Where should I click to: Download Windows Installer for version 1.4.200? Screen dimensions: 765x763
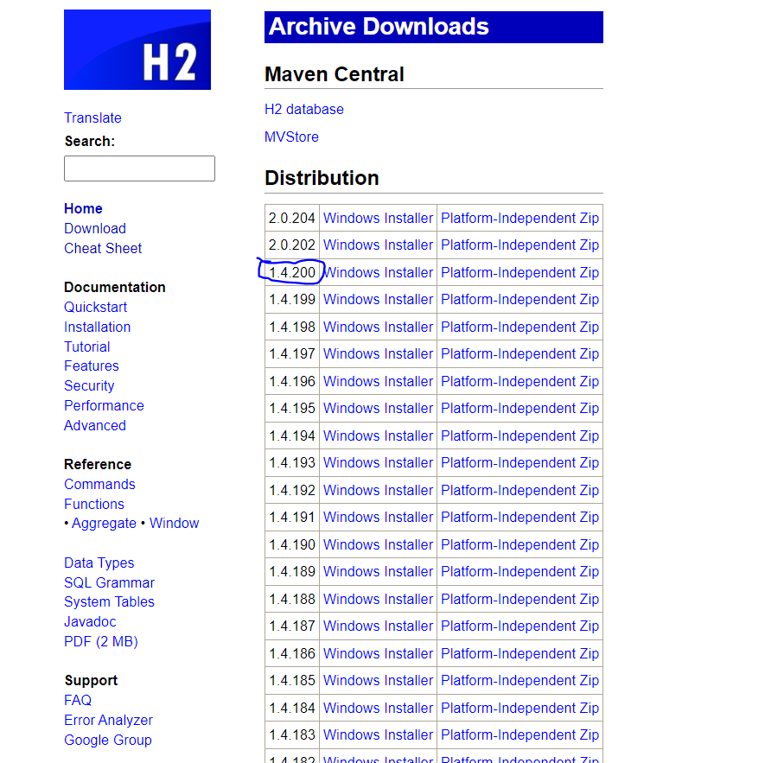(x=378, y=273)
